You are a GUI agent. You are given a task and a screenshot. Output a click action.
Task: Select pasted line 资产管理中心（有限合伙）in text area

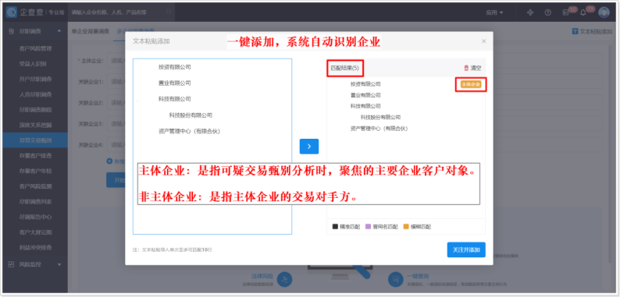point(190,131)
